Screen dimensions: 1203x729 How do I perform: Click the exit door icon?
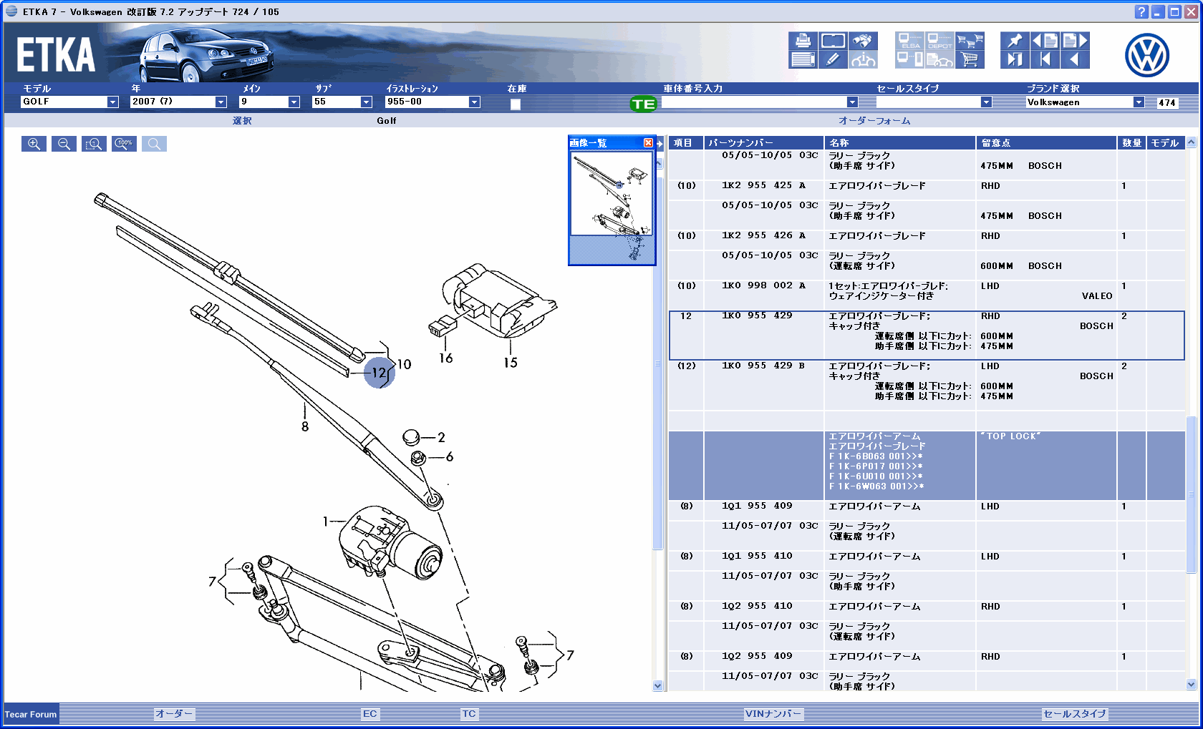pos(1015,59)
